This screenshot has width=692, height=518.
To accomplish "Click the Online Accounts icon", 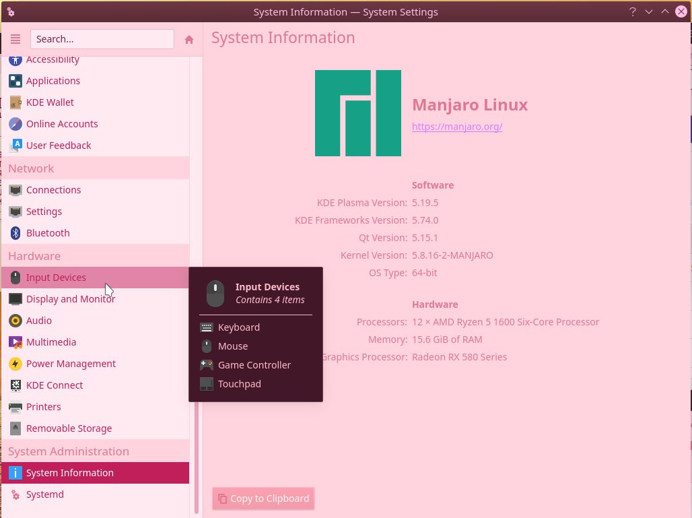I will pos(15,124).
